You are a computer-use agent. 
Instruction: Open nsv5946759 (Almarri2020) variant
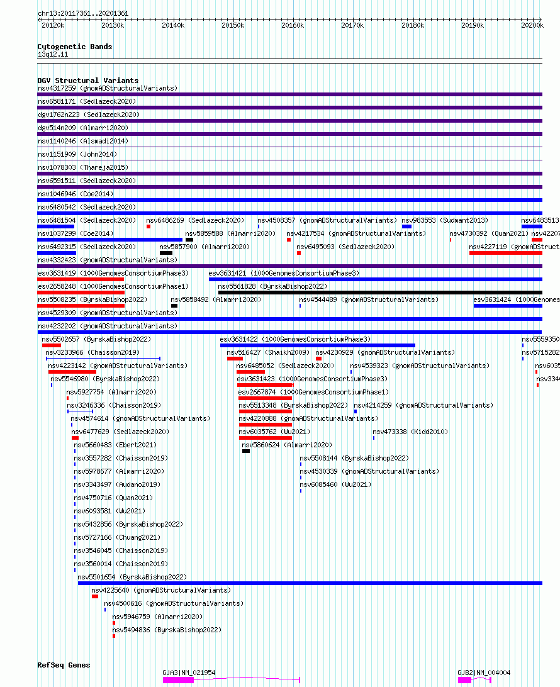157,617
